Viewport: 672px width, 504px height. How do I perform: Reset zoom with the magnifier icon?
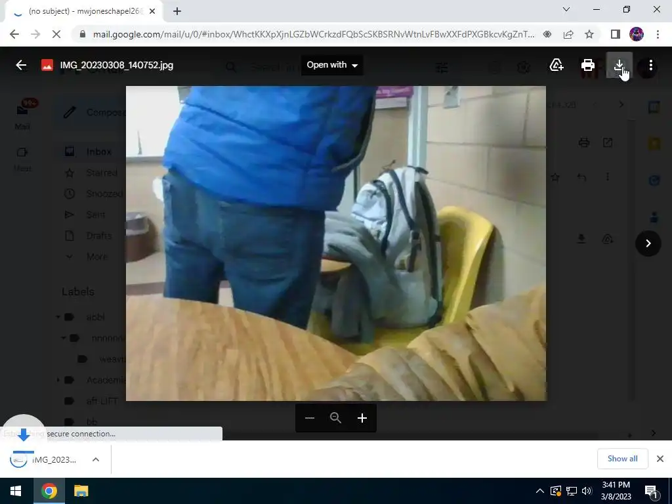coord(335,418)
